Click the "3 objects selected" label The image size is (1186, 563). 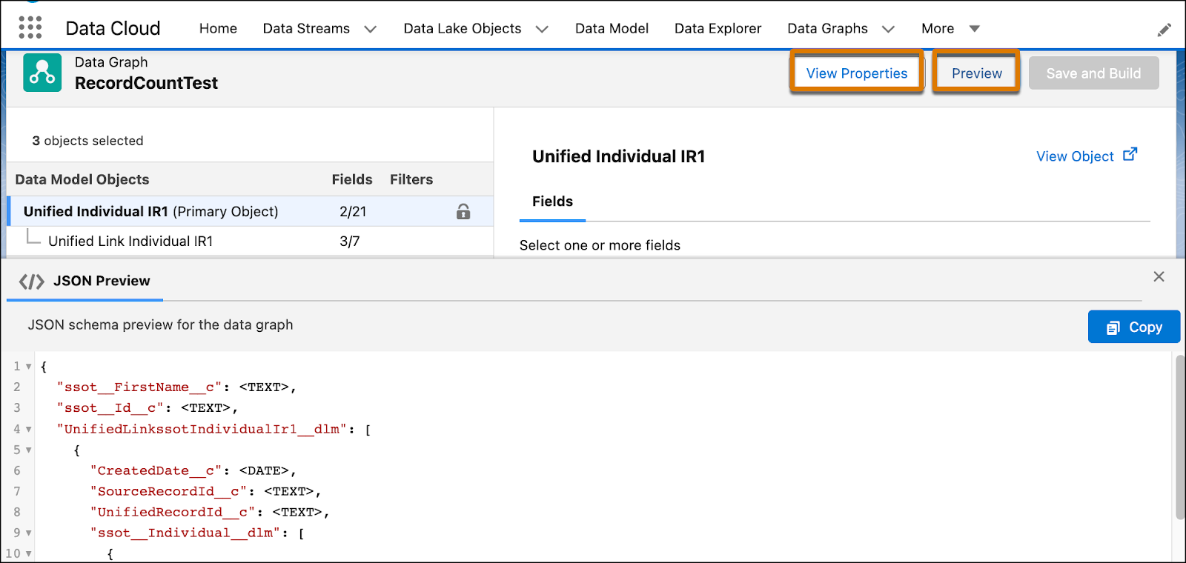pos(87,141)
